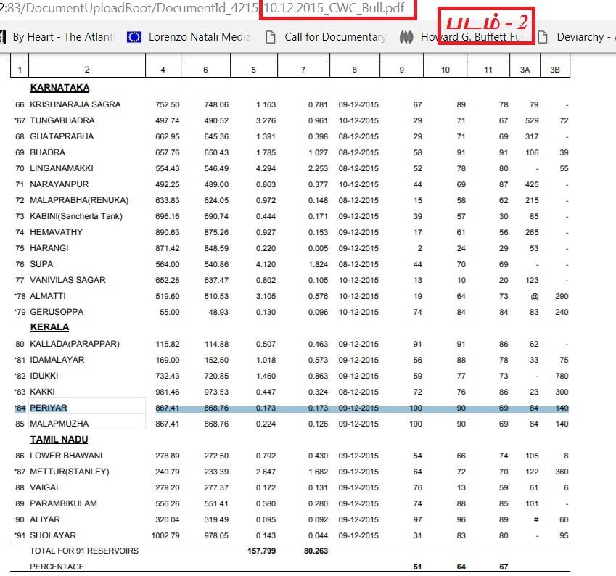Screen dimensions: 616x576
Task: Click the address bar showing 10.12.2015_CWC_Bull.pdf
Action: tap(202, 8)
